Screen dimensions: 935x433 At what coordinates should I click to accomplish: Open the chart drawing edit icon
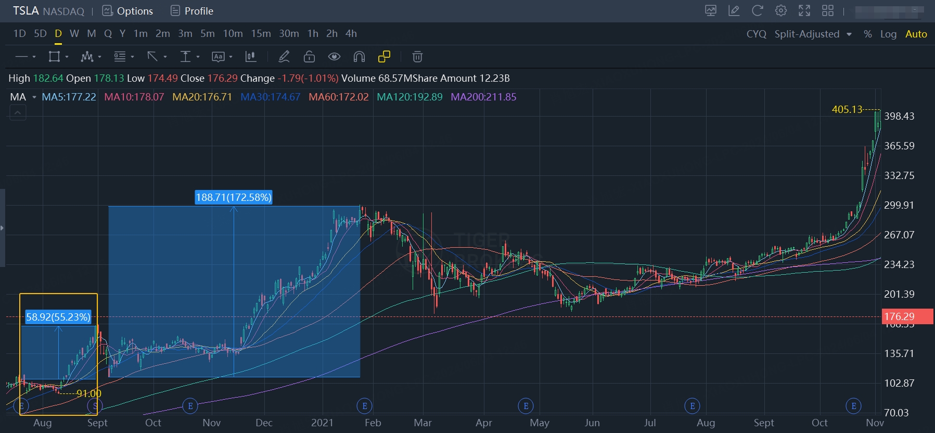734,10
